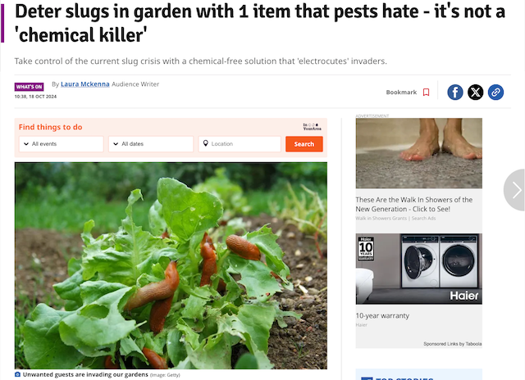Open the What's On category tag
The image size is (525, 380).
30,87
